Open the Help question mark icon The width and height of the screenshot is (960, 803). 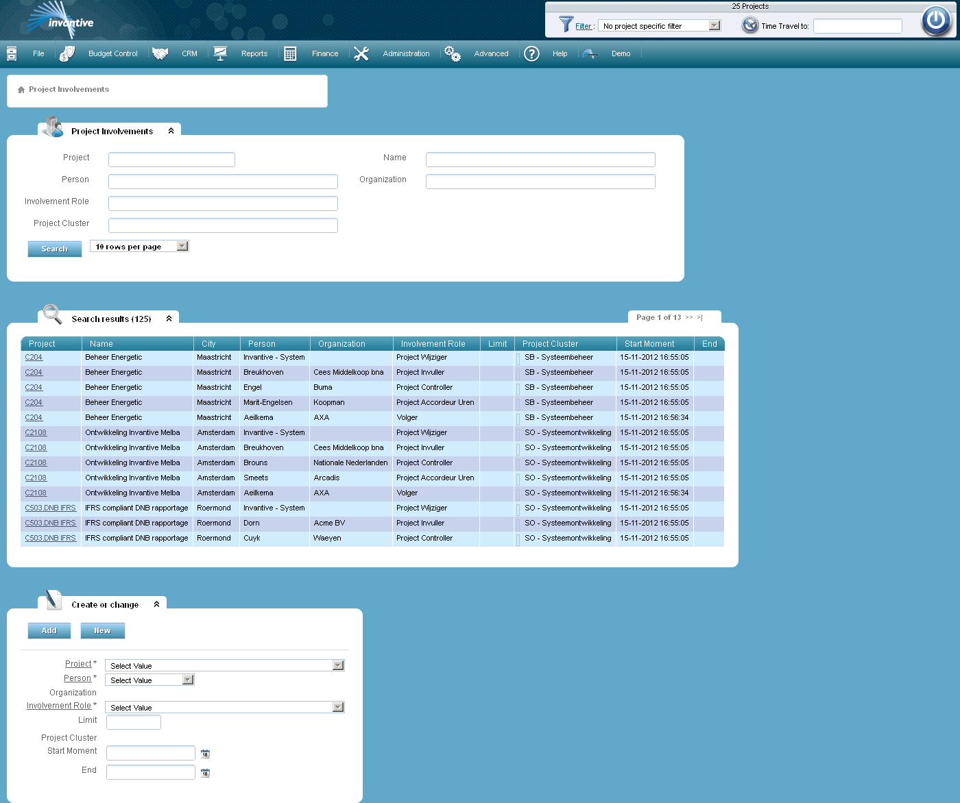click(x=531, y=53)
